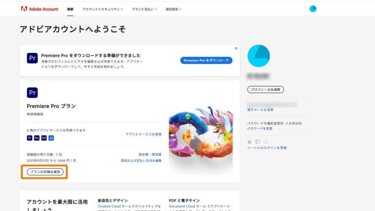Click the 2021年9月10日 から 1,848 円 / 月 text
This screenshot has width=375, height=211.
point(51,161)
